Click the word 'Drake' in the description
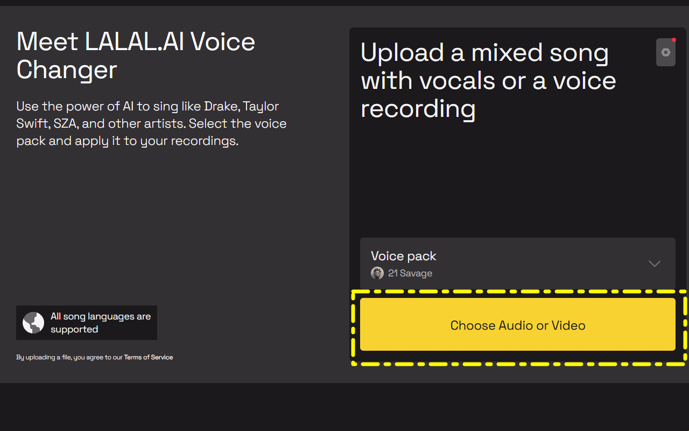This screenshot has height=431, width=689. [221, 106]
